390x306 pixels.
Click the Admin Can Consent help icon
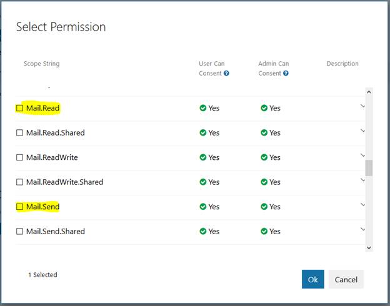tap(286, 73)
